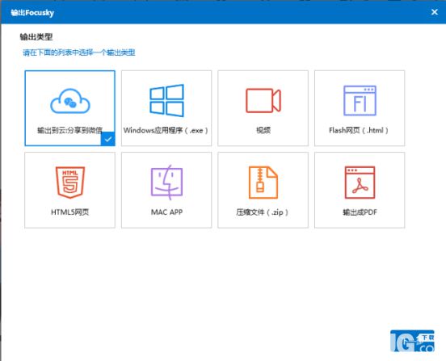Select the 压缩文件 (.zip) label

263,212
